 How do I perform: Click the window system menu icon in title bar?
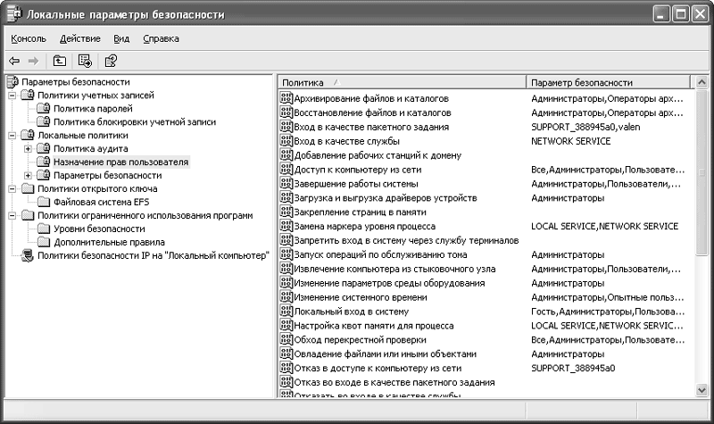[x=14, y=14]
